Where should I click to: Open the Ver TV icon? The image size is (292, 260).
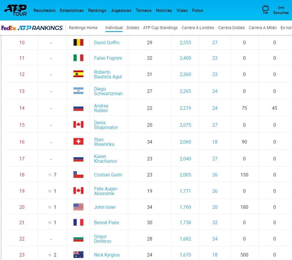click(x=265, y=8)
